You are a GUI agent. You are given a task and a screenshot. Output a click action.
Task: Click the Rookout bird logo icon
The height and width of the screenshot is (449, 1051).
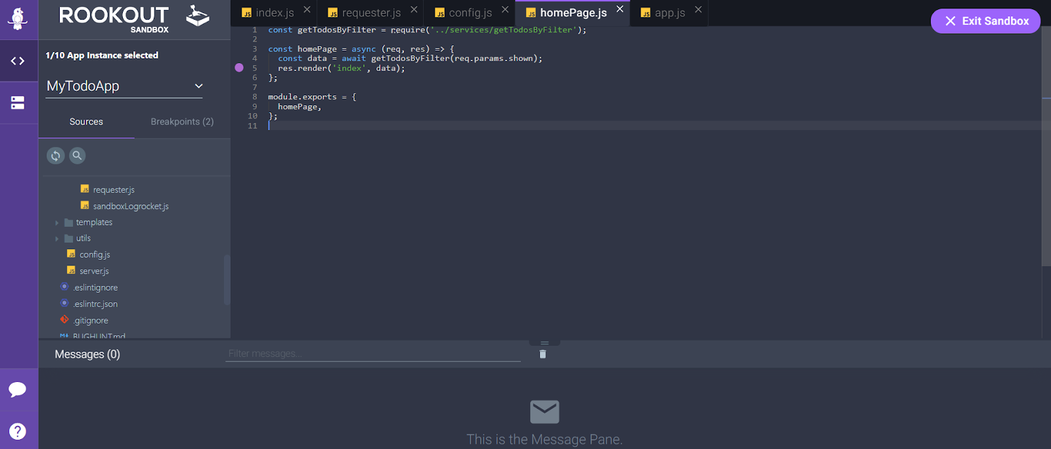pos(18,18)
